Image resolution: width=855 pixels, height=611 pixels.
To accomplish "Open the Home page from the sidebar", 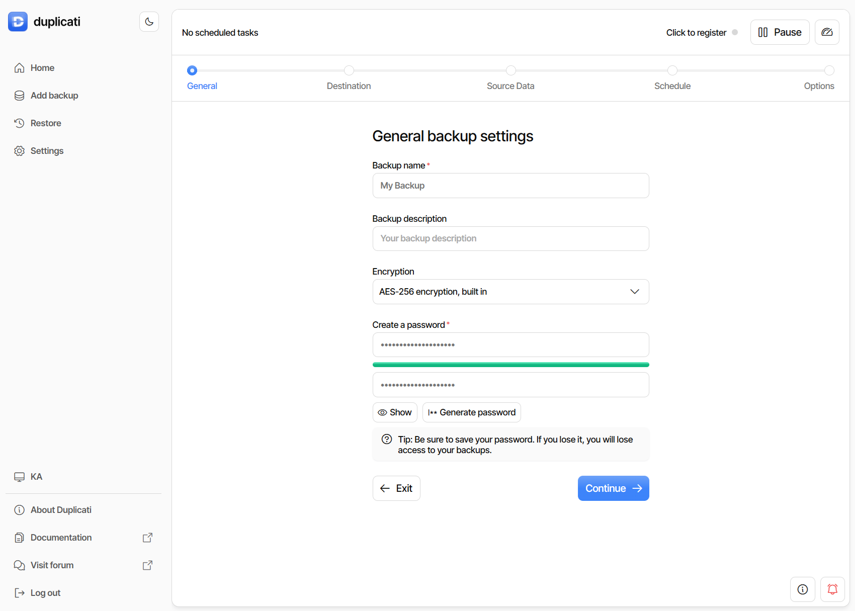I will [x=42, y=67].
